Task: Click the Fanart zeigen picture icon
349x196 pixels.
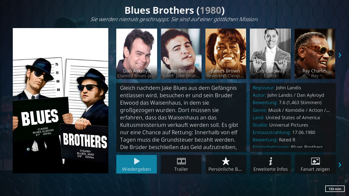Action: click(x=315, y=161)
